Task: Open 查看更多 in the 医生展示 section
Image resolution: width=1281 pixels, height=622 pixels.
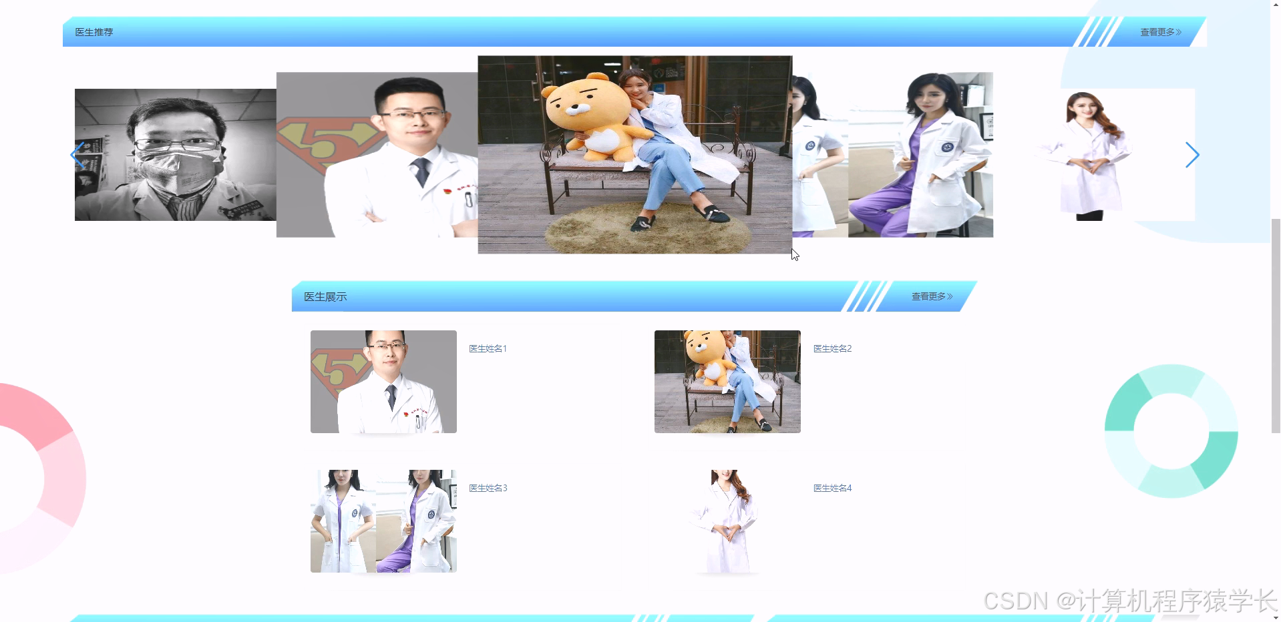Action: pyautogui.click(x=930, y=296)
